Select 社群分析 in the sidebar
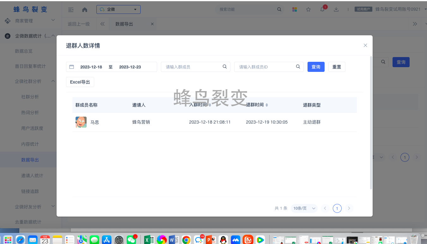The height and width of the screenshot is (244, 427). point(30,97)
